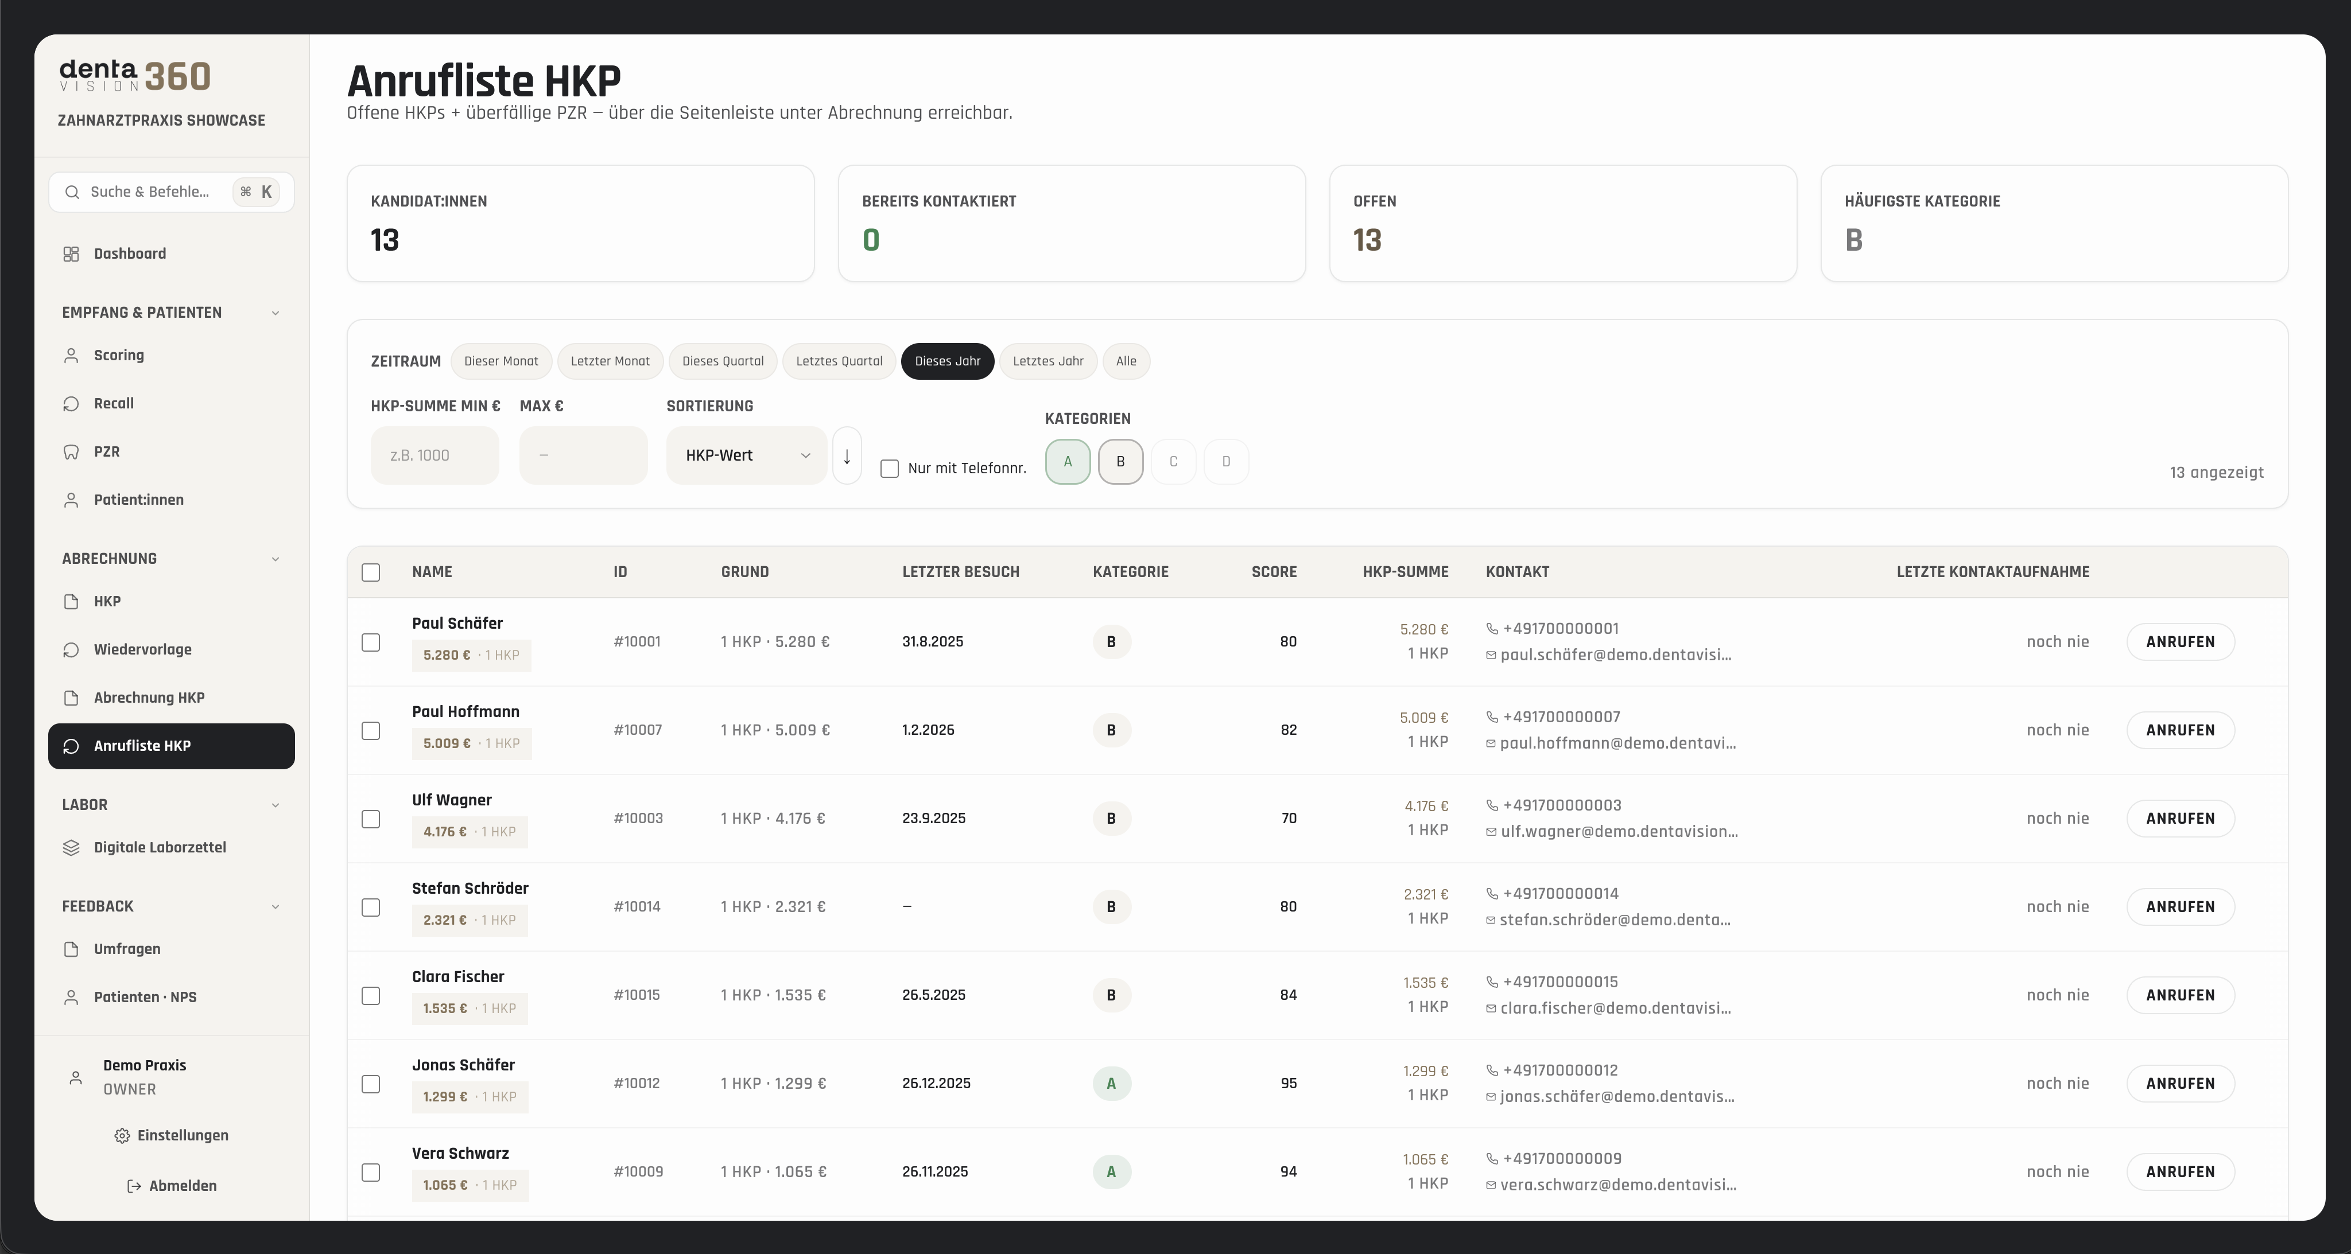The image size is (2351, 1254).
Task: Click mail icon beside clara.fischer email
Action: pos(1491,1008)
